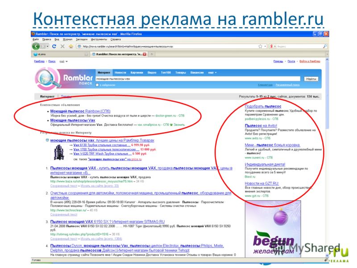
Task: Stop loading with the X toolbar icon
Action: click(x=62, y=46)
